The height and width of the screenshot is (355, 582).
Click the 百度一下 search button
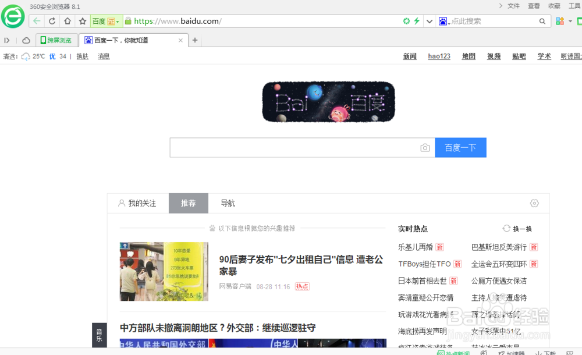tap(460, 148)
